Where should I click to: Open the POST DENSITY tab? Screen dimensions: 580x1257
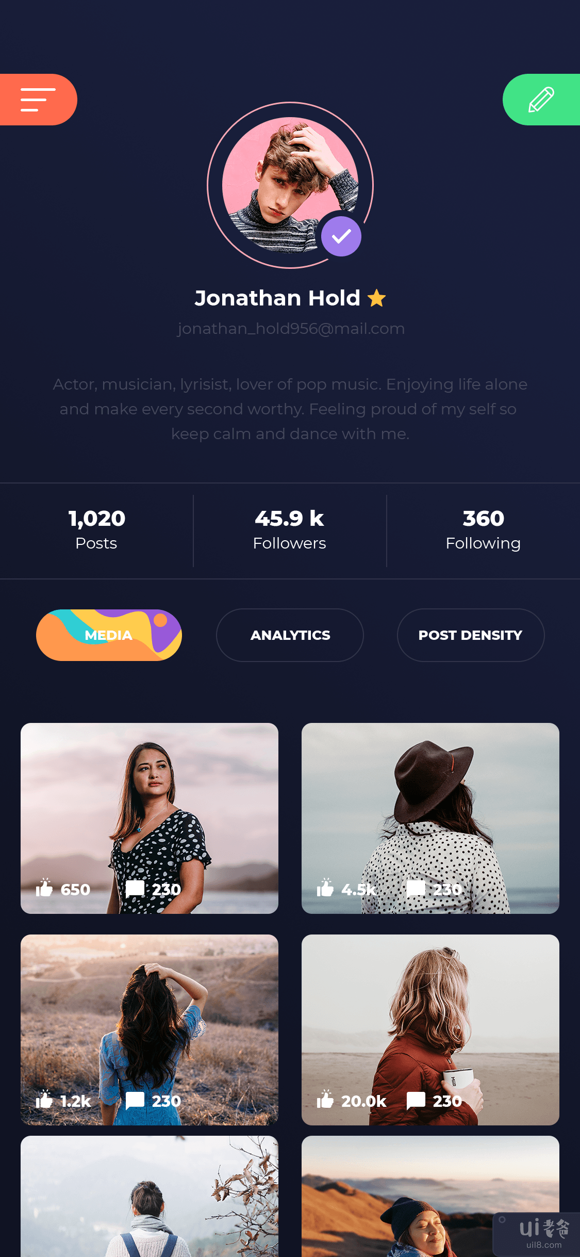coord(471,635)
